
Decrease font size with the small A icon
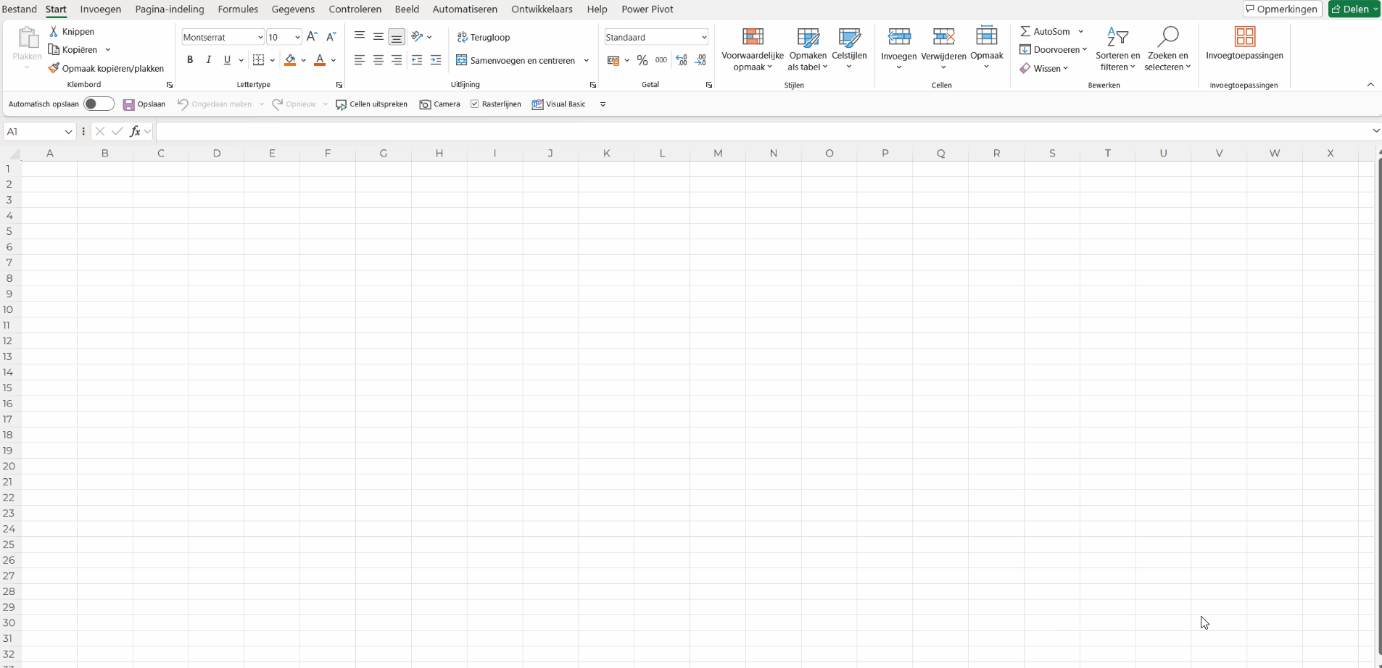(x=331, y=37)
